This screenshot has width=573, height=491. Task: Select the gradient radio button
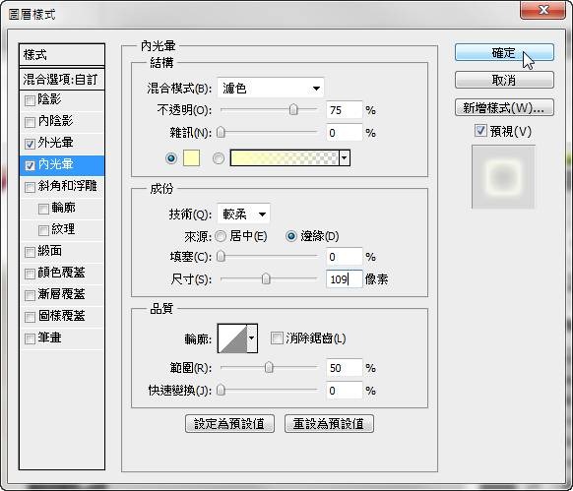[219, 158]
